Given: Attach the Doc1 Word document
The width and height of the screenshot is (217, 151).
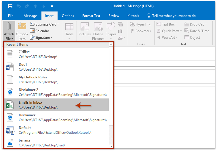Looking at the screenshot, I should (x=56, y=67).
